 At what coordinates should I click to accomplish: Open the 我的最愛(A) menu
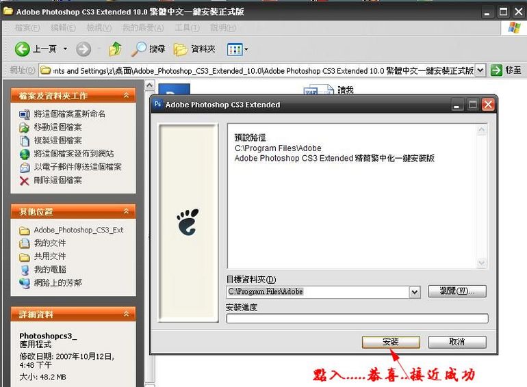pyautogui.click(x=143, y=28)
